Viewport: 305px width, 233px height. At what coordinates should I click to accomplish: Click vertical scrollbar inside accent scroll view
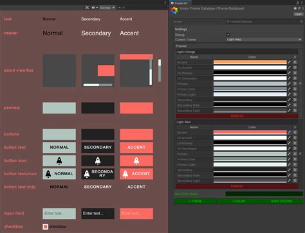(x=151, y=71)
